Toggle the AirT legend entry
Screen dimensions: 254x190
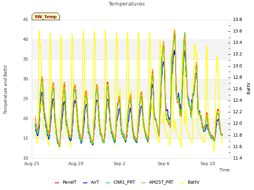pyautogui.click(x=91, y=182)
